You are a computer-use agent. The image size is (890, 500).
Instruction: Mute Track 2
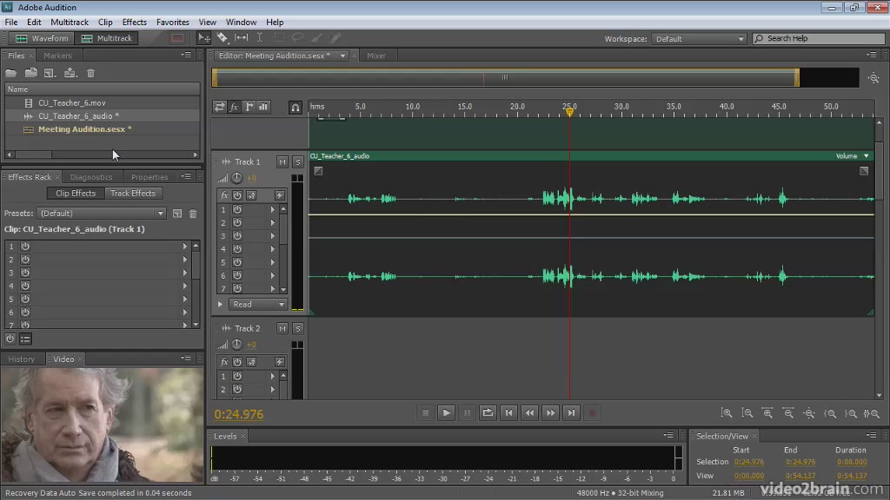282,329
